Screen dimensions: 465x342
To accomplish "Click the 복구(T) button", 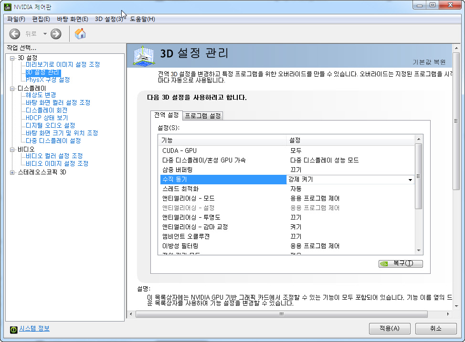I will [401, 263].
